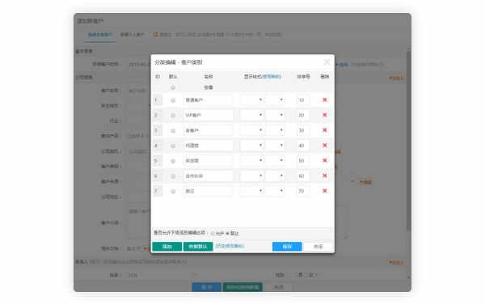Click the red X delete icon in row 3
Image resolution: width=485 pixels, height=305 pixels.
point(324,130)
